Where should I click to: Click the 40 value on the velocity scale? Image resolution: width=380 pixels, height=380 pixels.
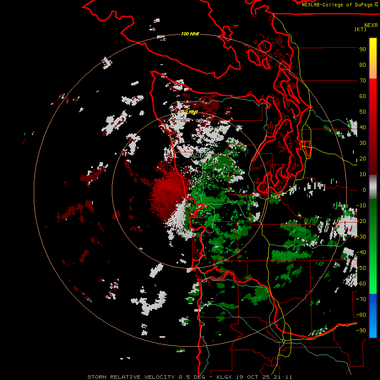coord(363,127)
